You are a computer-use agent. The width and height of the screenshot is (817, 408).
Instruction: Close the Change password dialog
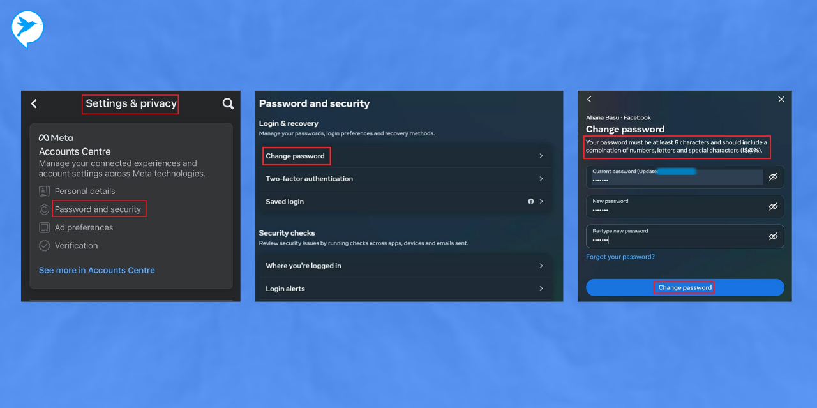781,100
